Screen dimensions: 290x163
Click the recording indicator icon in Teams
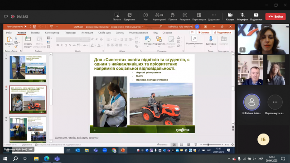tap(13, 16)
